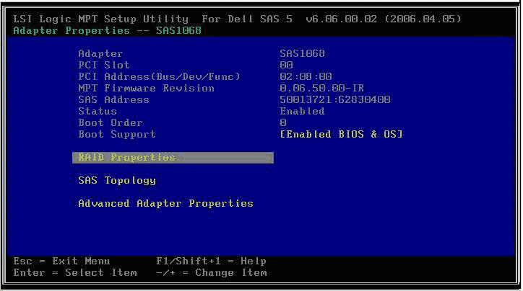This screenshot has width=523, height=291.
Task: Click the version text v6.06.00.02 (2006.04.05)
Action: (384, 19)
